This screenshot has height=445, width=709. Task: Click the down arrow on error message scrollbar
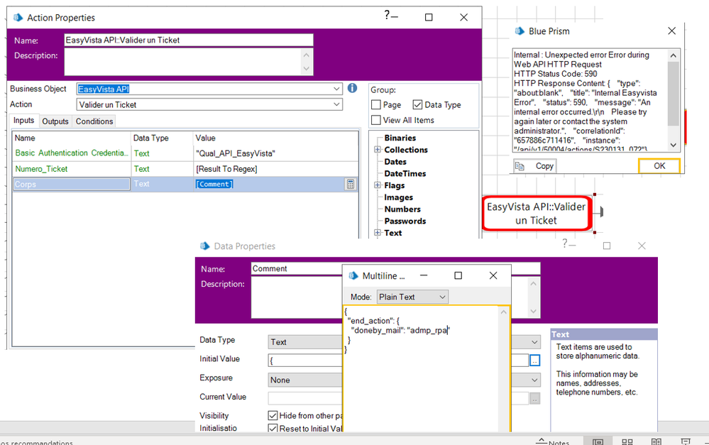(673, 145)
